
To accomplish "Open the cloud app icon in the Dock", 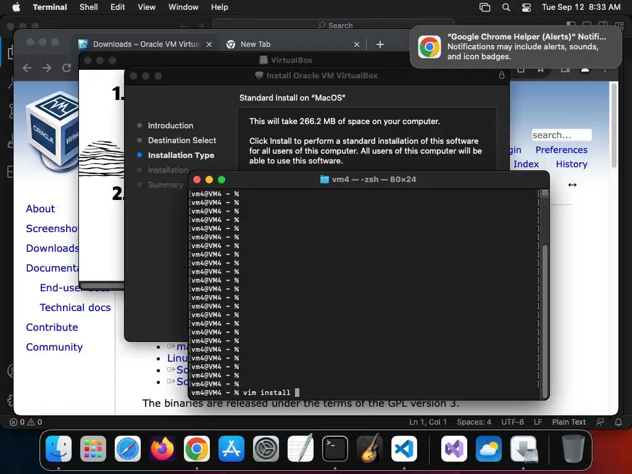I will coord(489,449).
